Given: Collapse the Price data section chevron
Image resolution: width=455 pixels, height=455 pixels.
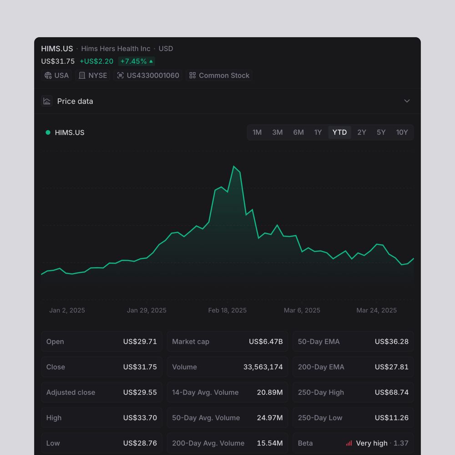Looking at the screenshot, I should [407, 101].
